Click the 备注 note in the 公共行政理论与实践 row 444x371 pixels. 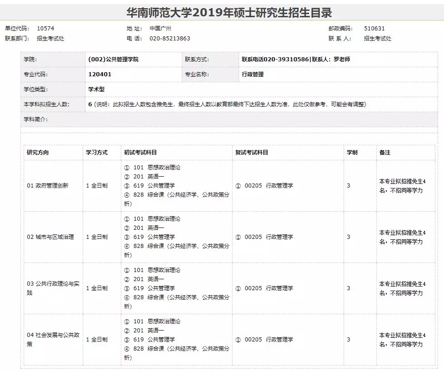pos(402,288)
